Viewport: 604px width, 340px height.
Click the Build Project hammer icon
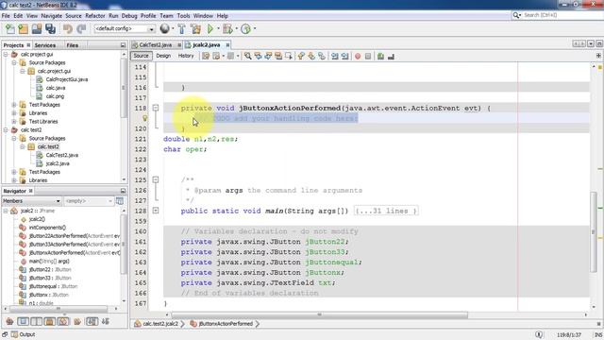[x=182, y=29]
